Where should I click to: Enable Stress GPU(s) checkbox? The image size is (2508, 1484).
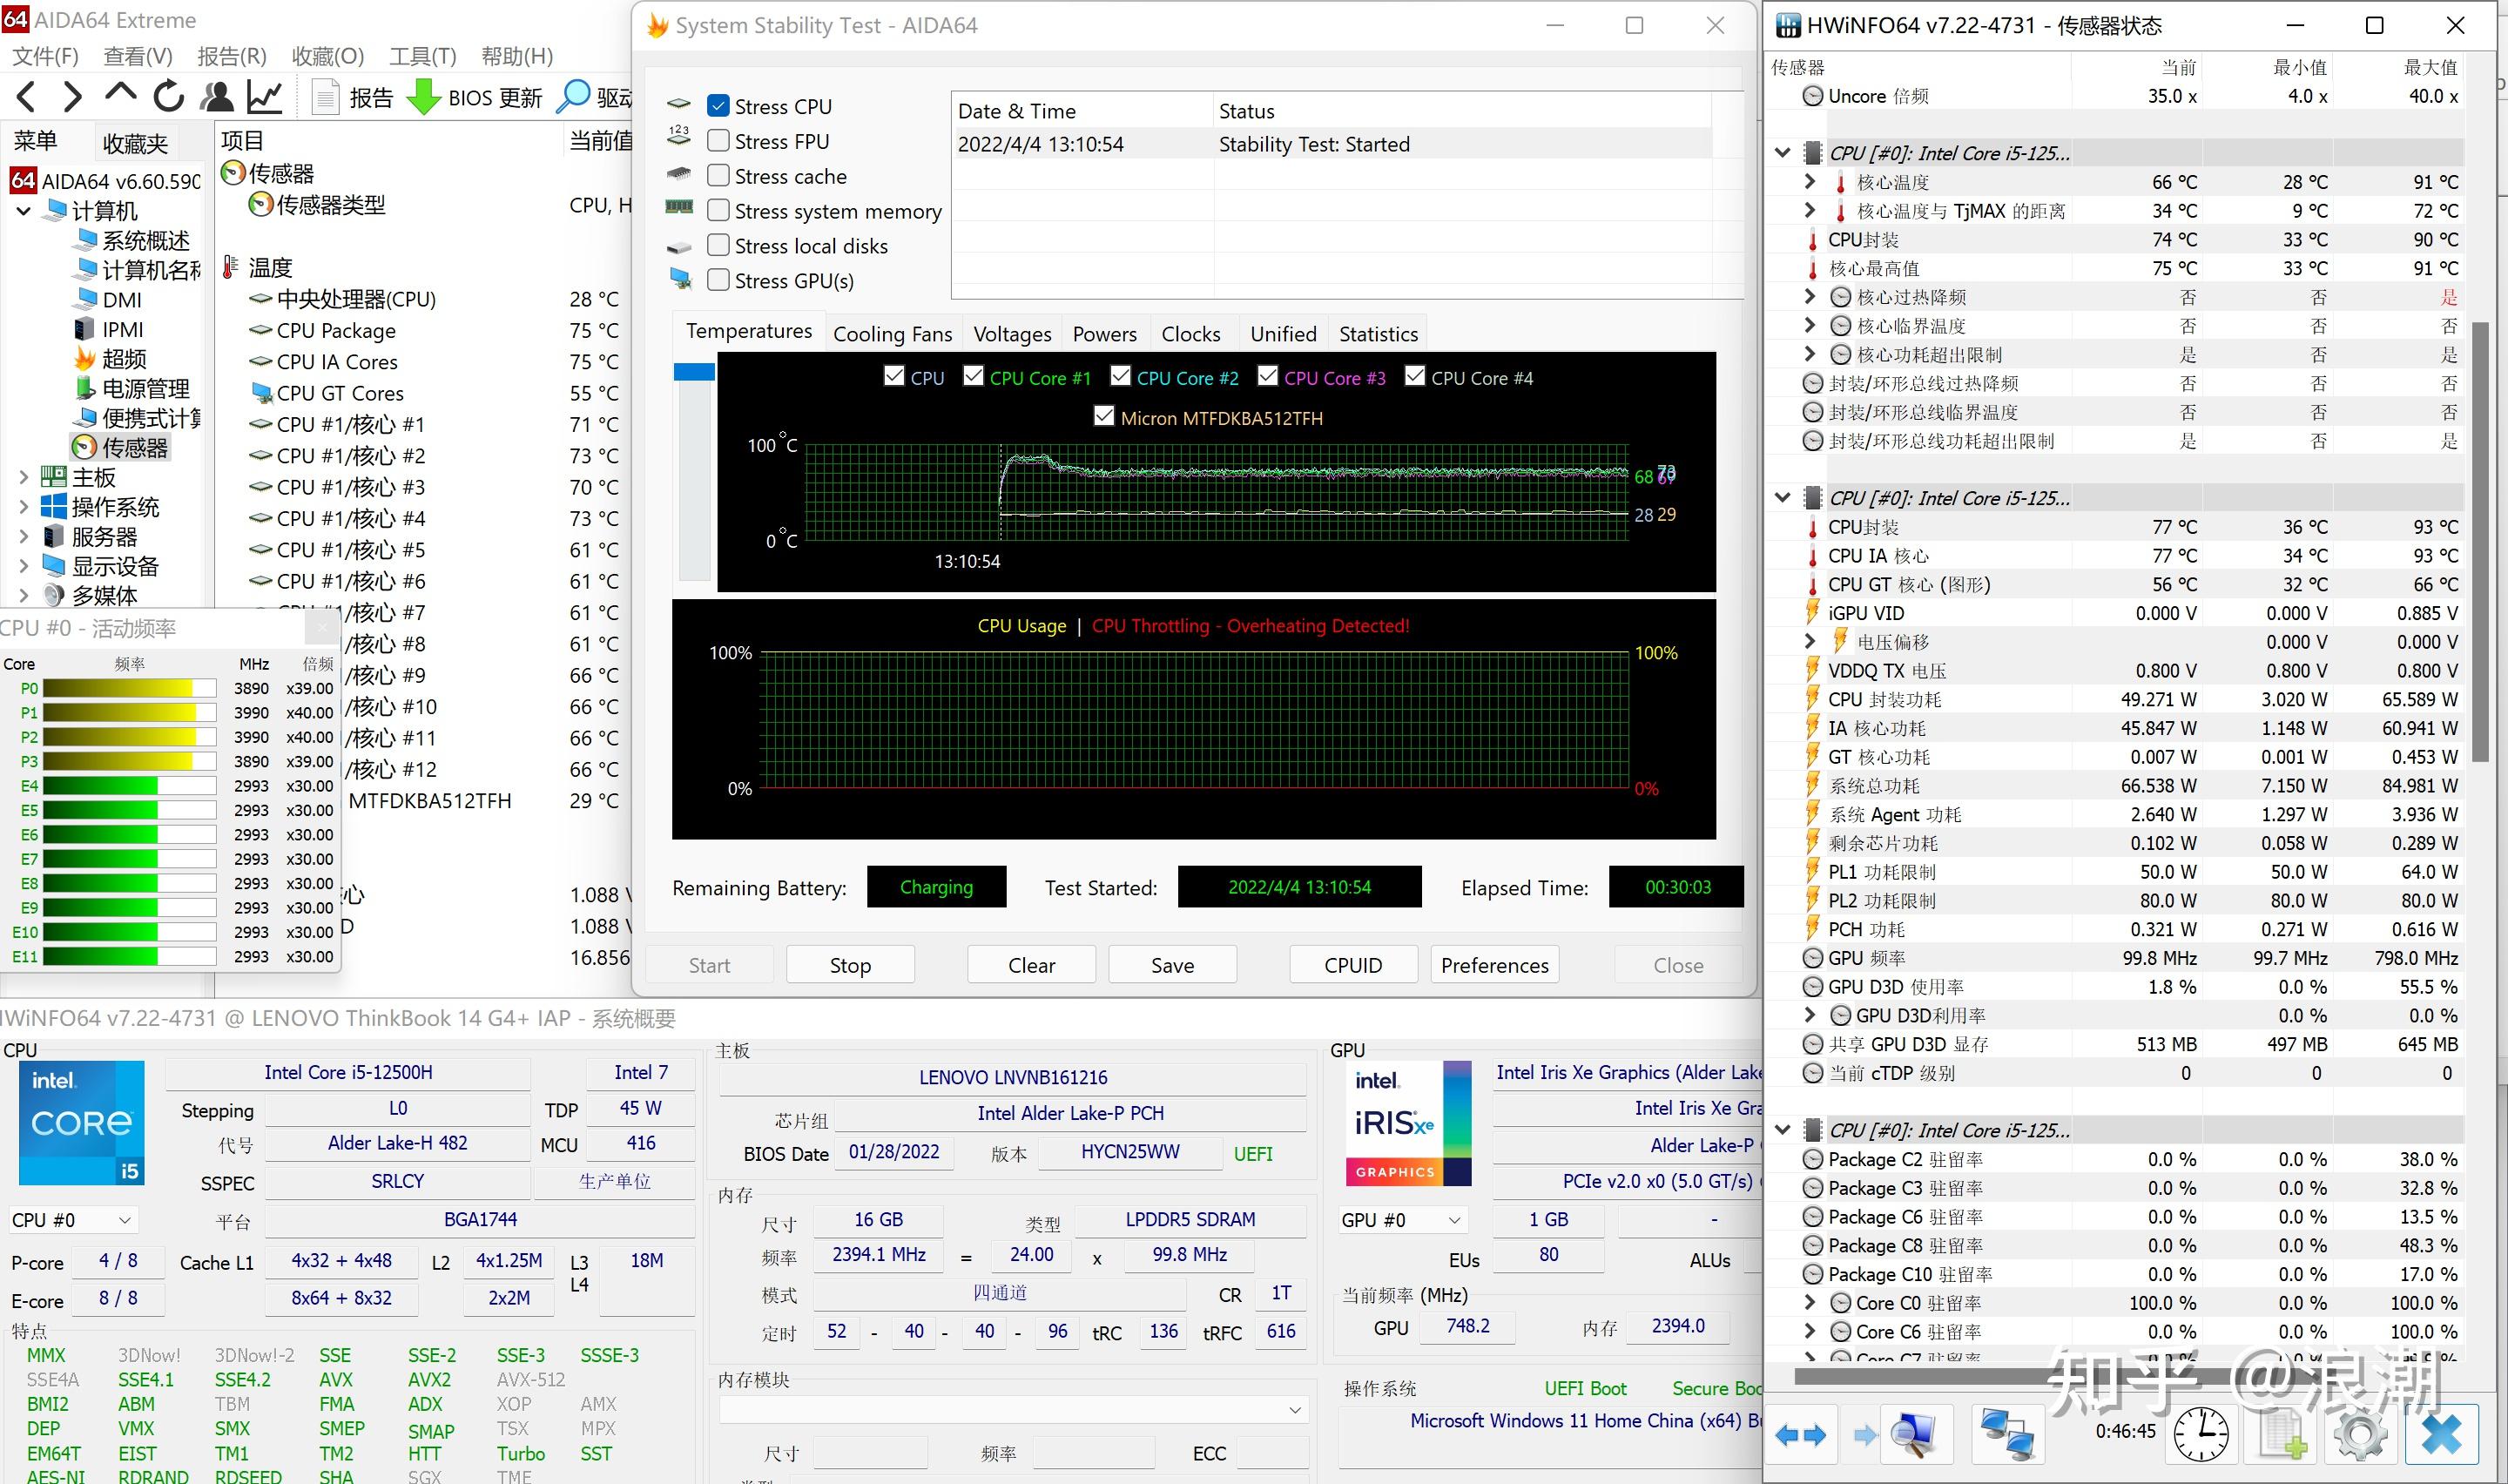point(718,280)
